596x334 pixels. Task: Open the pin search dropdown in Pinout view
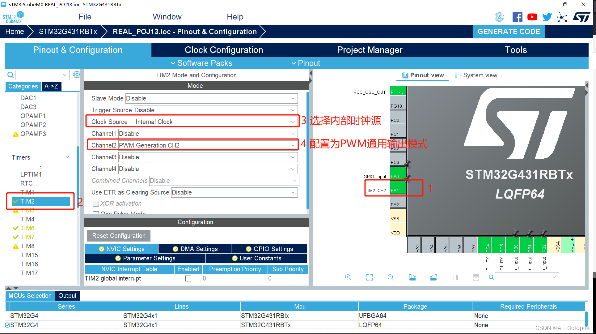[x=554, y=277]
